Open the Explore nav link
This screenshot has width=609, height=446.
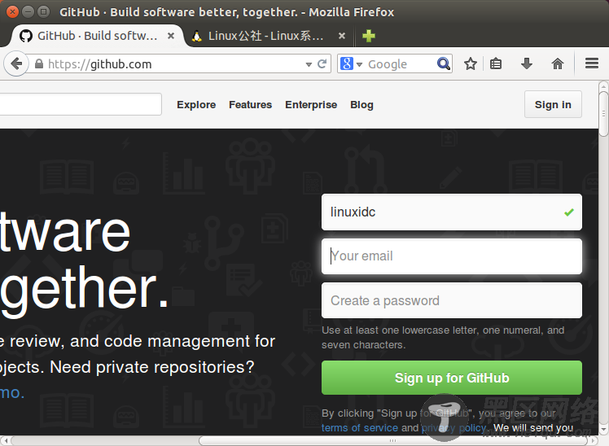196,105
